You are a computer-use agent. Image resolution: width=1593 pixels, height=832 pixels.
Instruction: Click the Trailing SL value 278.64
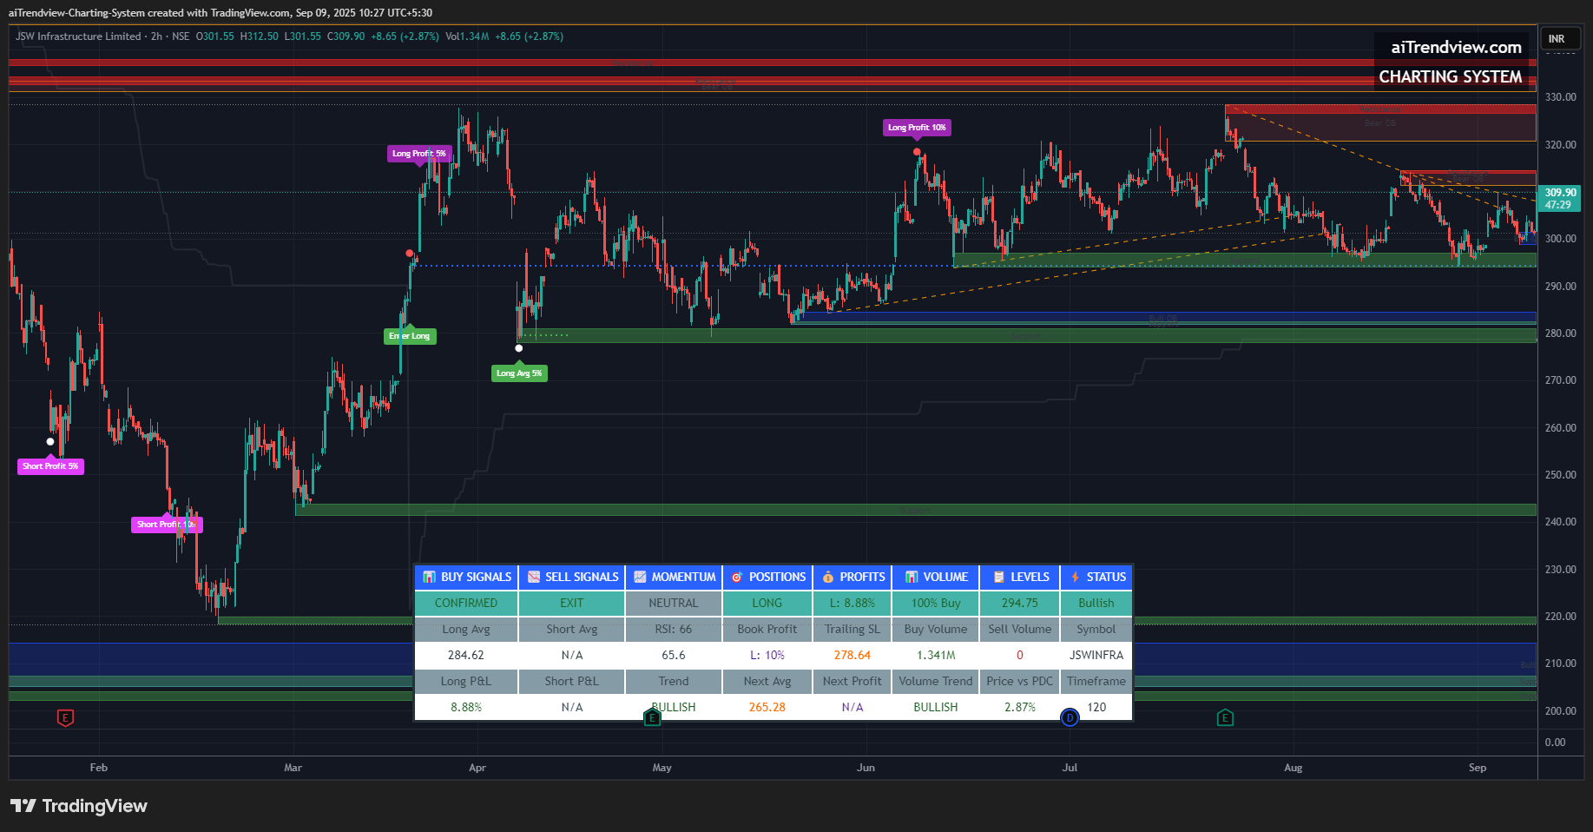(x=852, y=655)
